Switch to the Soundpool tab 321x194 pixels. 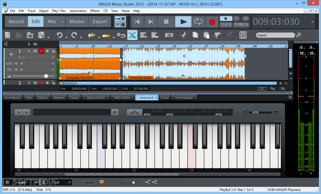point(12,98)
